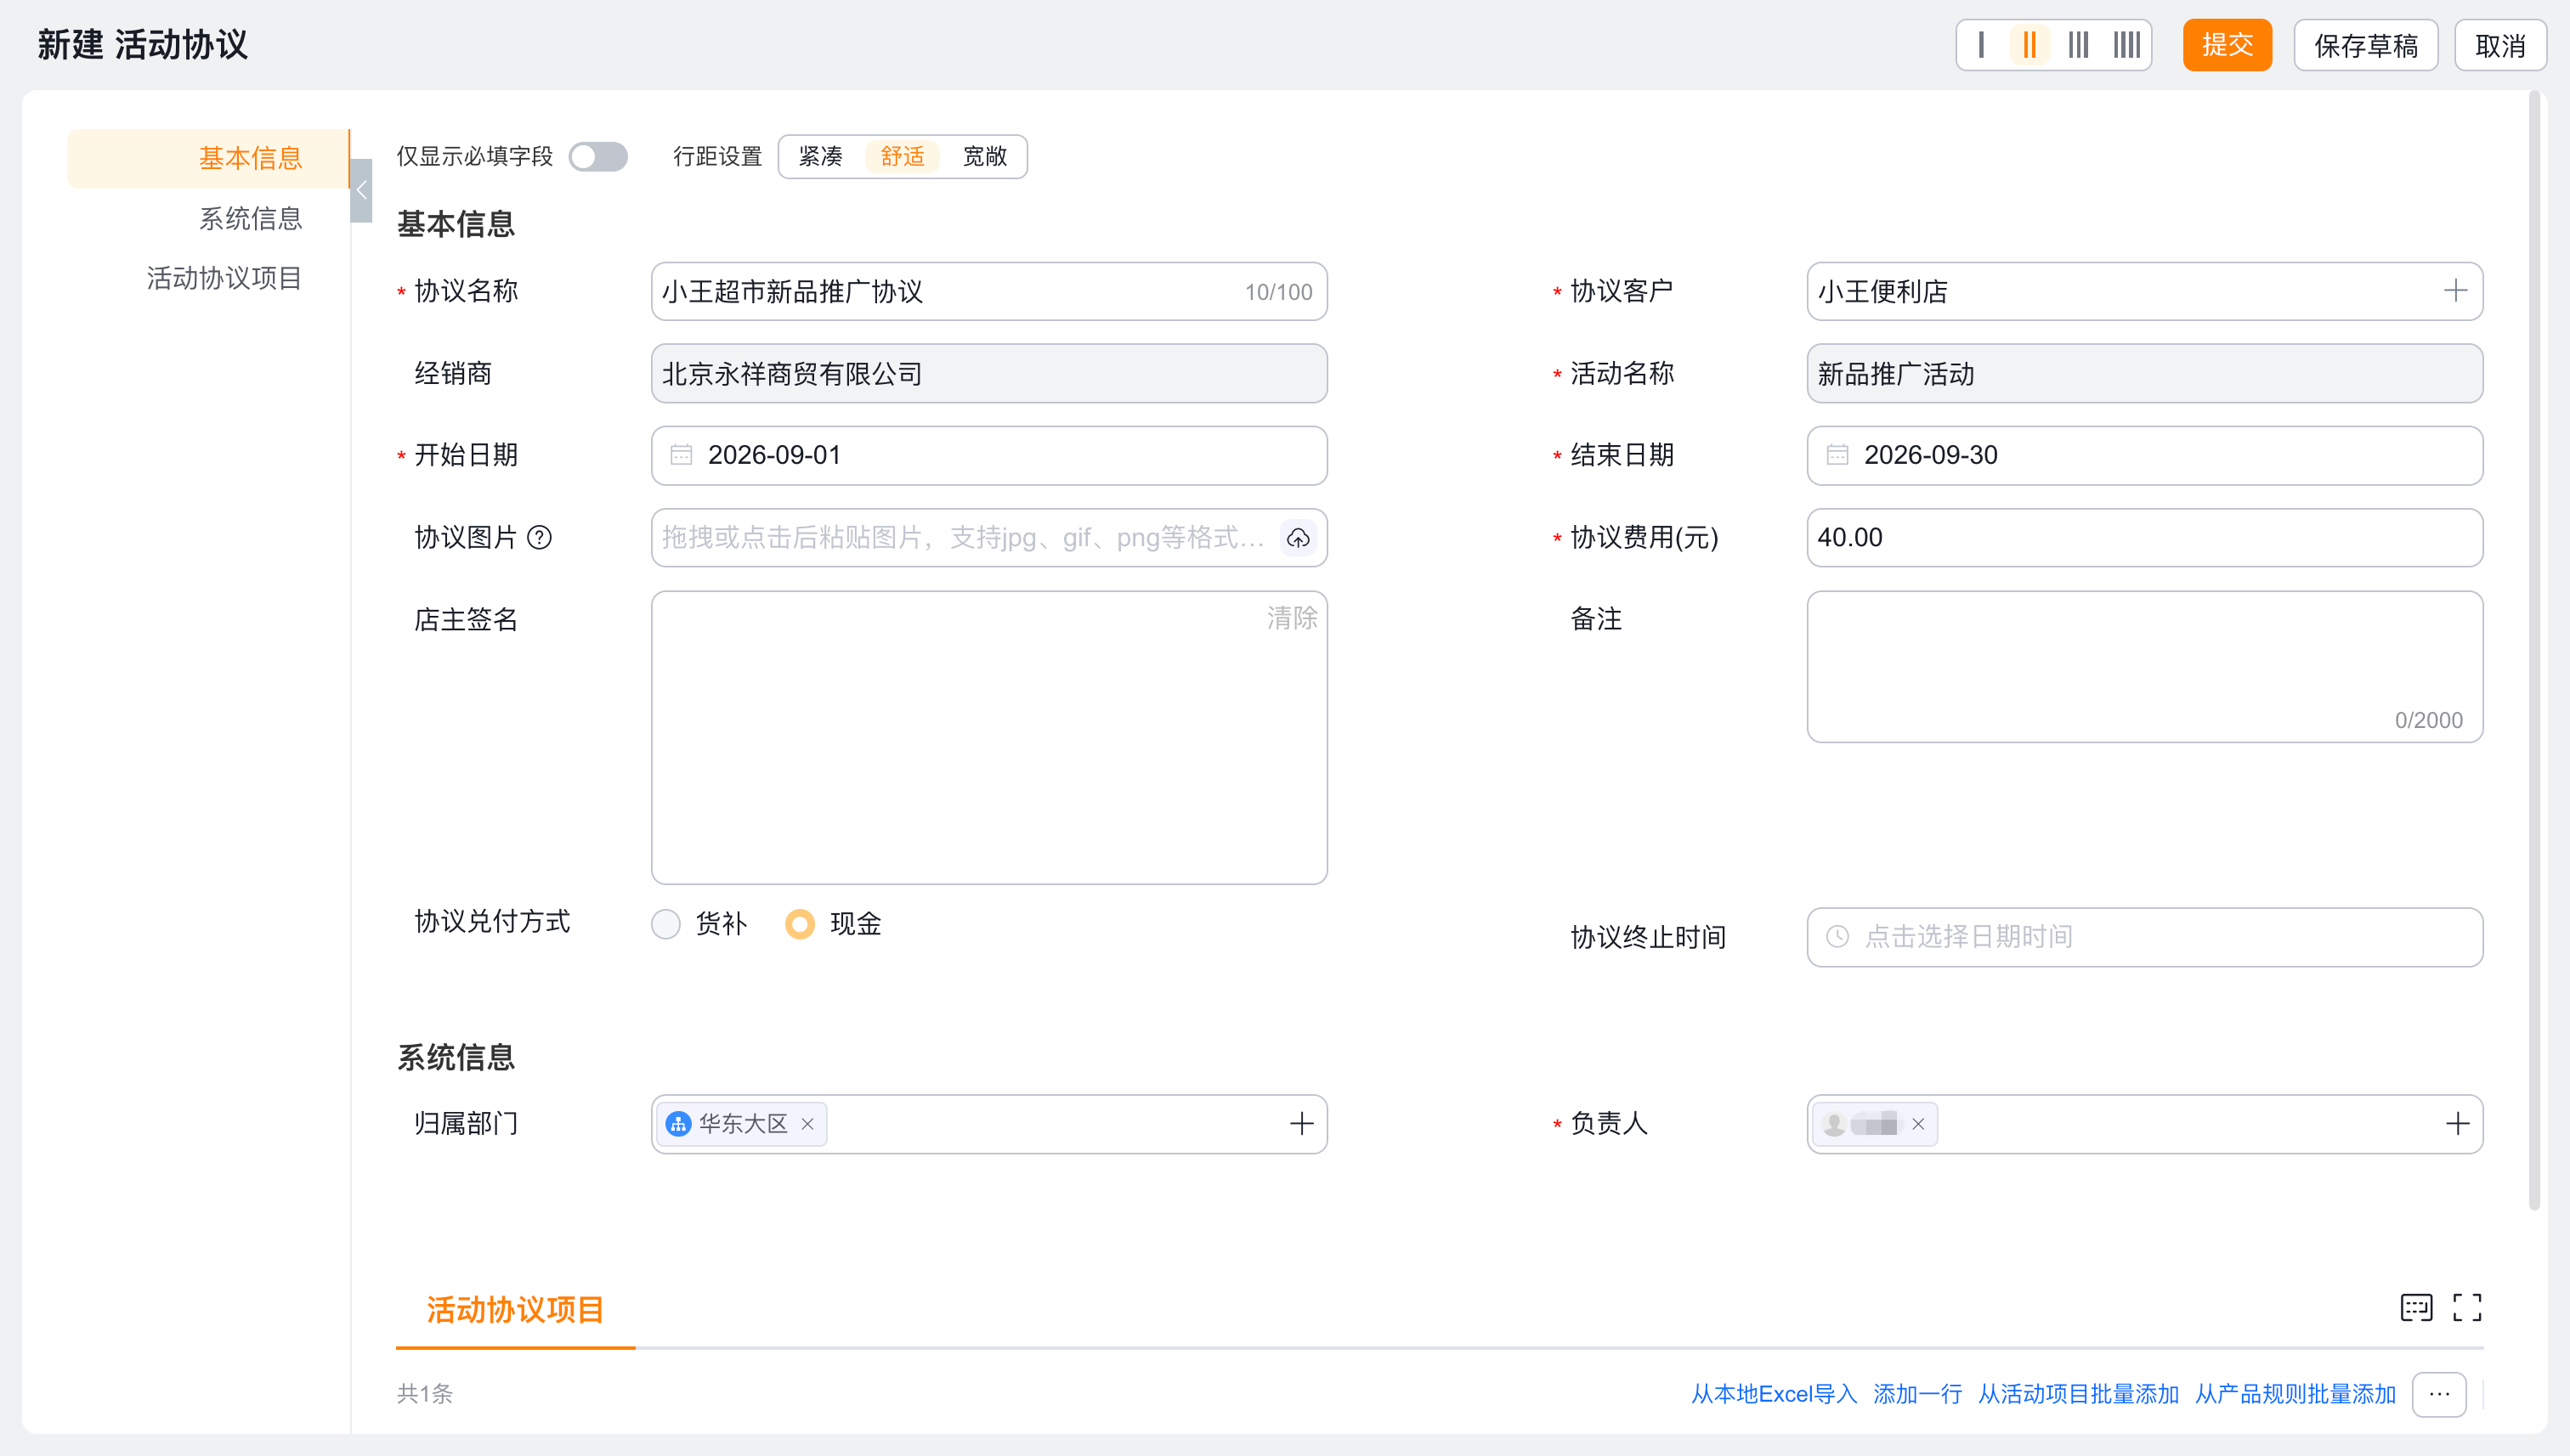
Task: Remove the 华东大区 department tag
Action: 807,1124
